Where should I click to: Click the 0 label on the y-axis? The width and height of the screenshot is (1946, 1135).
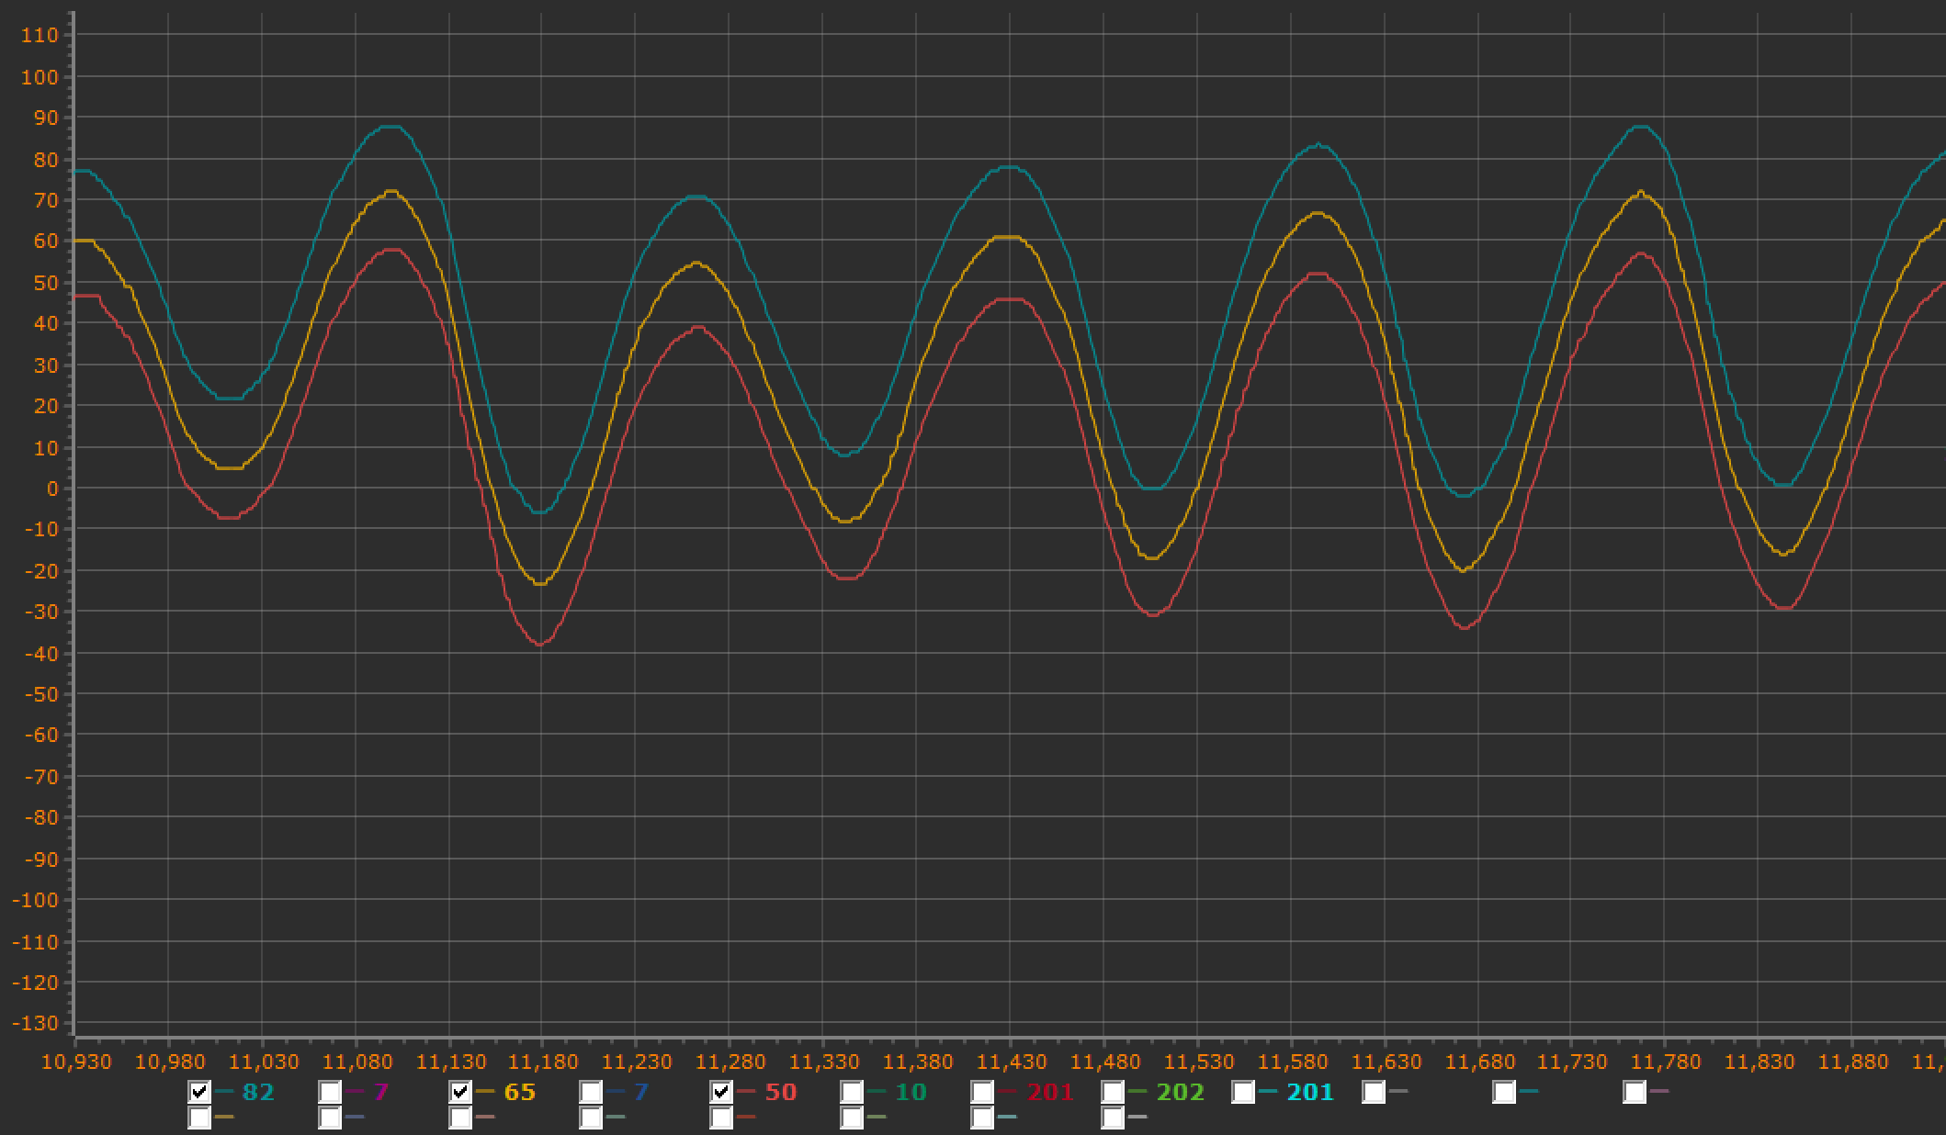[51, 489]
